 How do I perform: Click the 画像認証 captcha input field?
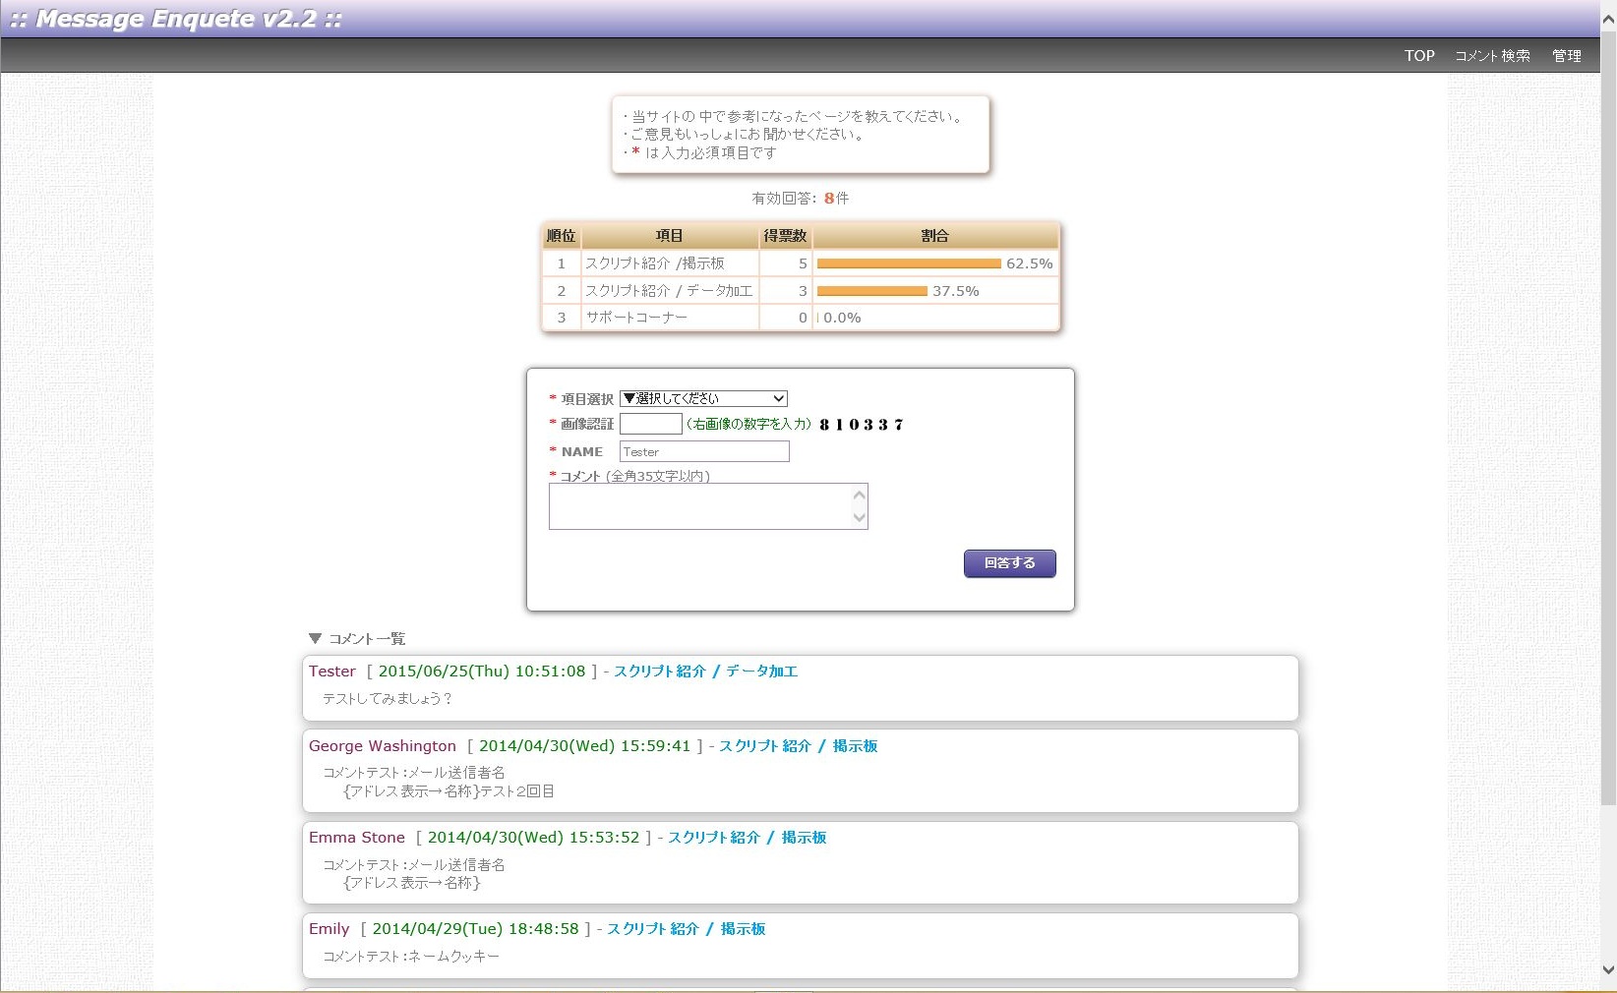[x=650, y=424]
